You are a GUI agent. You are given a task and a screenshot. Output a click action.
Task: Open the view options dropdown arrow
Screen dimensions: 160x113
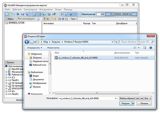[139, 48]
